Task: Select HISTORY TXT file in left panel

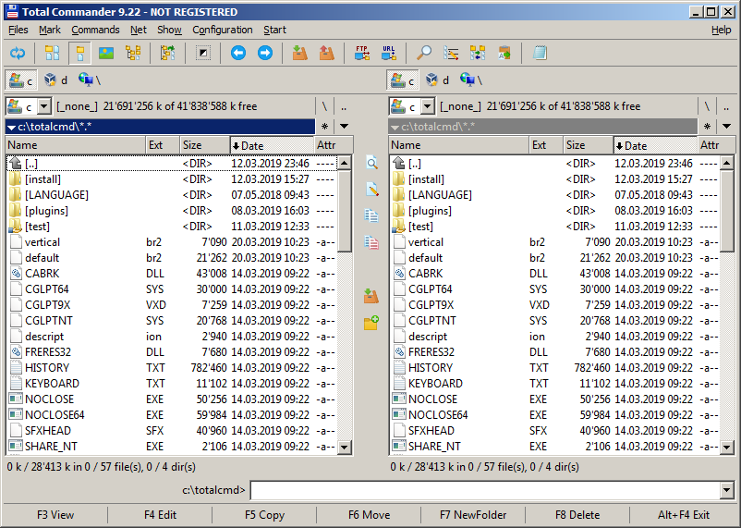Action: [x=172, y=368]
